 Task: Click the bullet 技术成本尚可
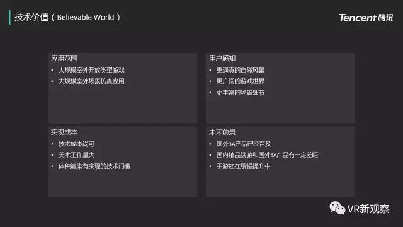point(76,144)
